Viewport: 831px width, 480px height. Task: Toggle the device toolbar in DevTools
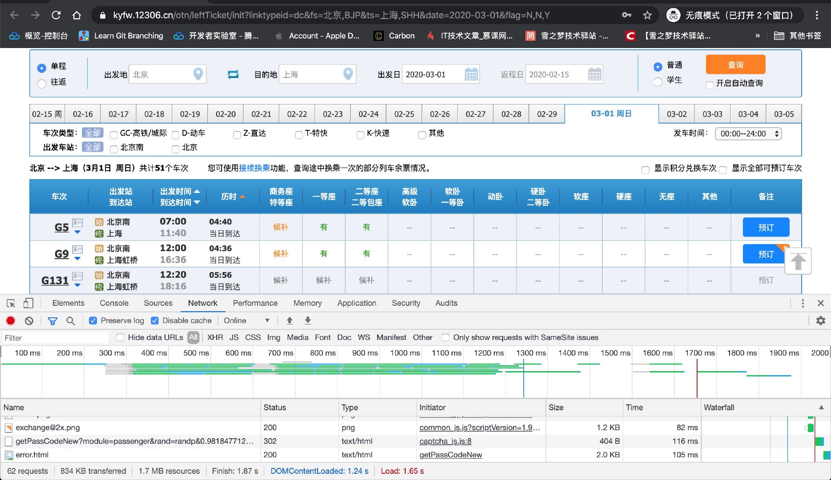[28, 303]
